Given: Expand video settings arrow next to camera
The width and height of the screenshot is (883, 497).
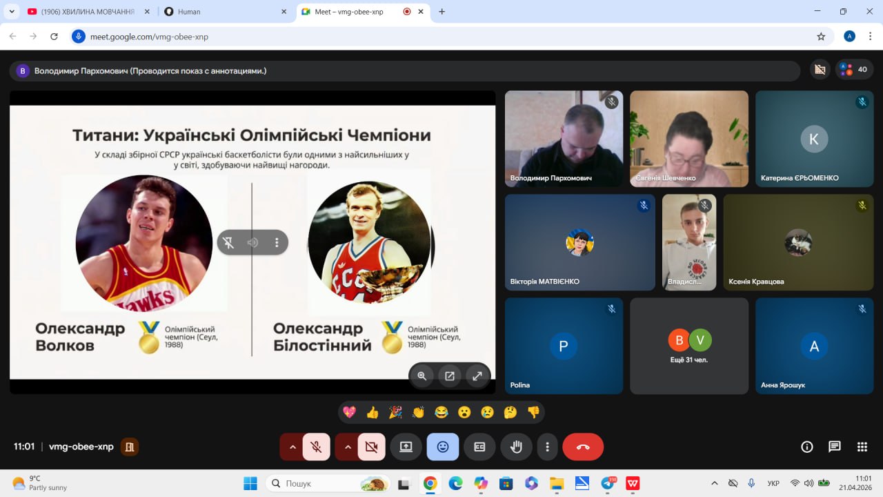Looking at the screenshot, I should coord(348,447).
